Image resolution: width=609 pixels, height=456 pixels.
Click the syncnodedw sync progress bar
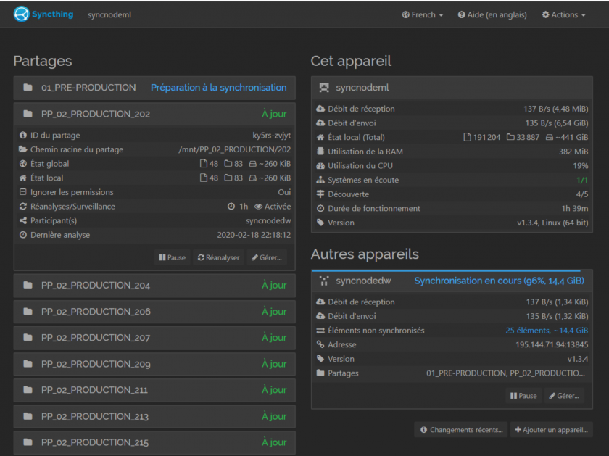[446, 270]
